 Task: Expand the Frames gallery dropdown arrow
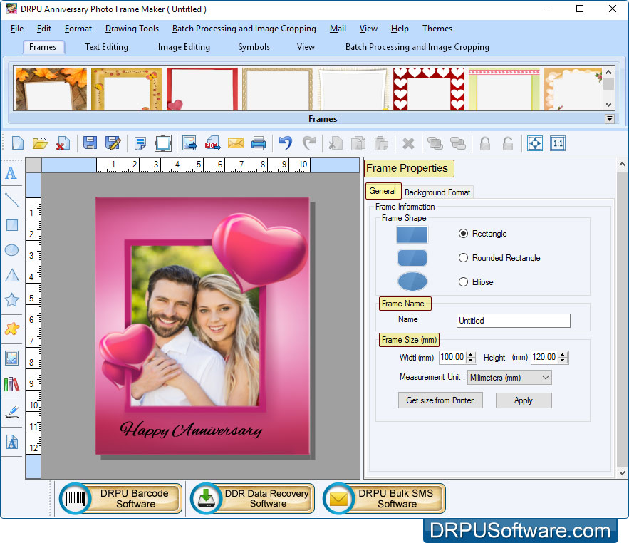[609, 119]
